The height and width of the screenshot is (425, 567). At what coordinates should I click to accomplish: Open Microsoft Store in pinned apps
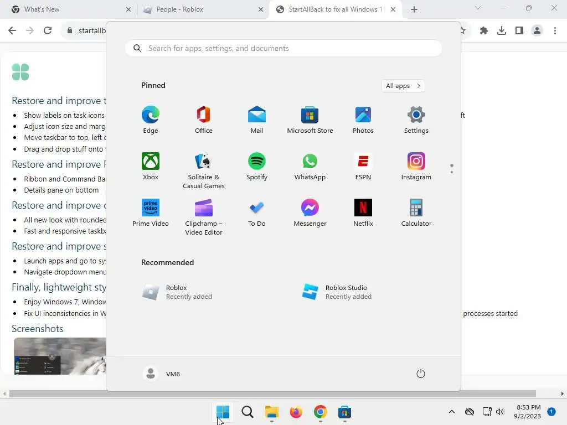click(310, 120)
